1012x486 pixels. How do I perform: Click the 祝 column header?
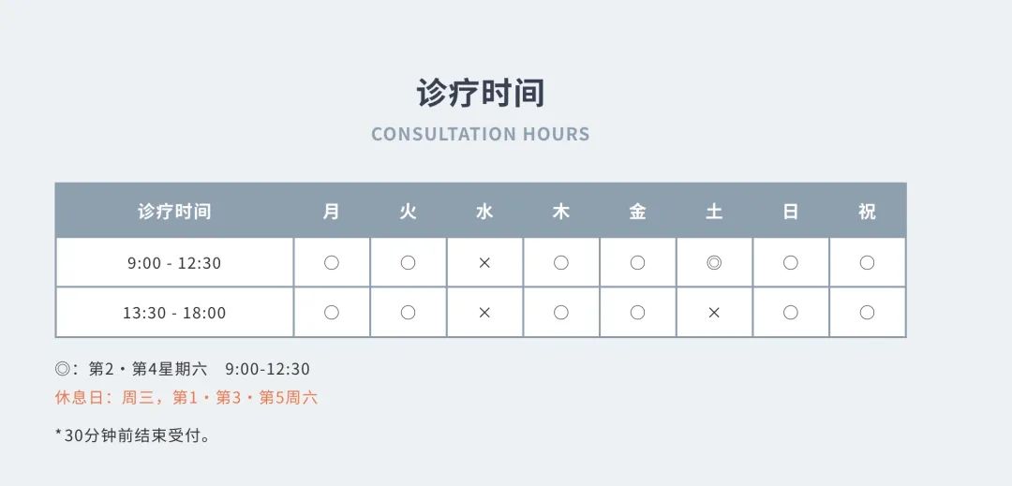tap(867, 212)
